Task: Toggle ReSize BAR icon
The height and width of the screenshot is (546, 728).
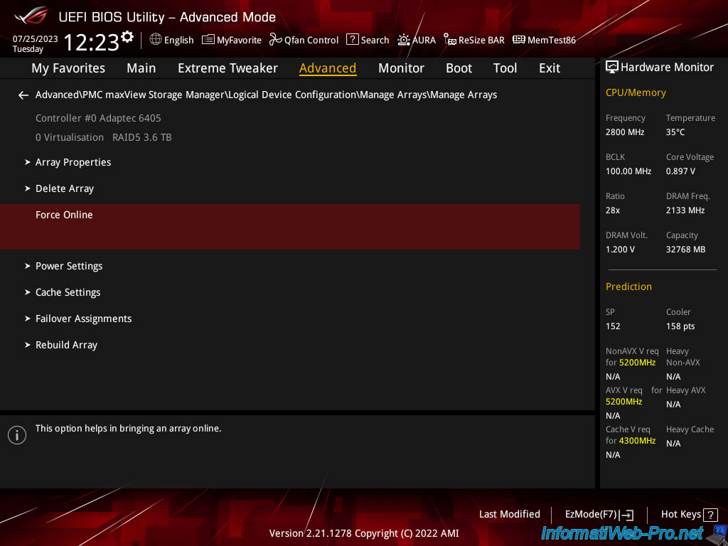Action: [x=449, y=40]
